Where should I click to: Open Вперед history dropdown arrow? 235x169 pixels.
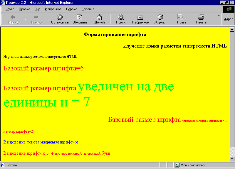click(x=48, y=19)
